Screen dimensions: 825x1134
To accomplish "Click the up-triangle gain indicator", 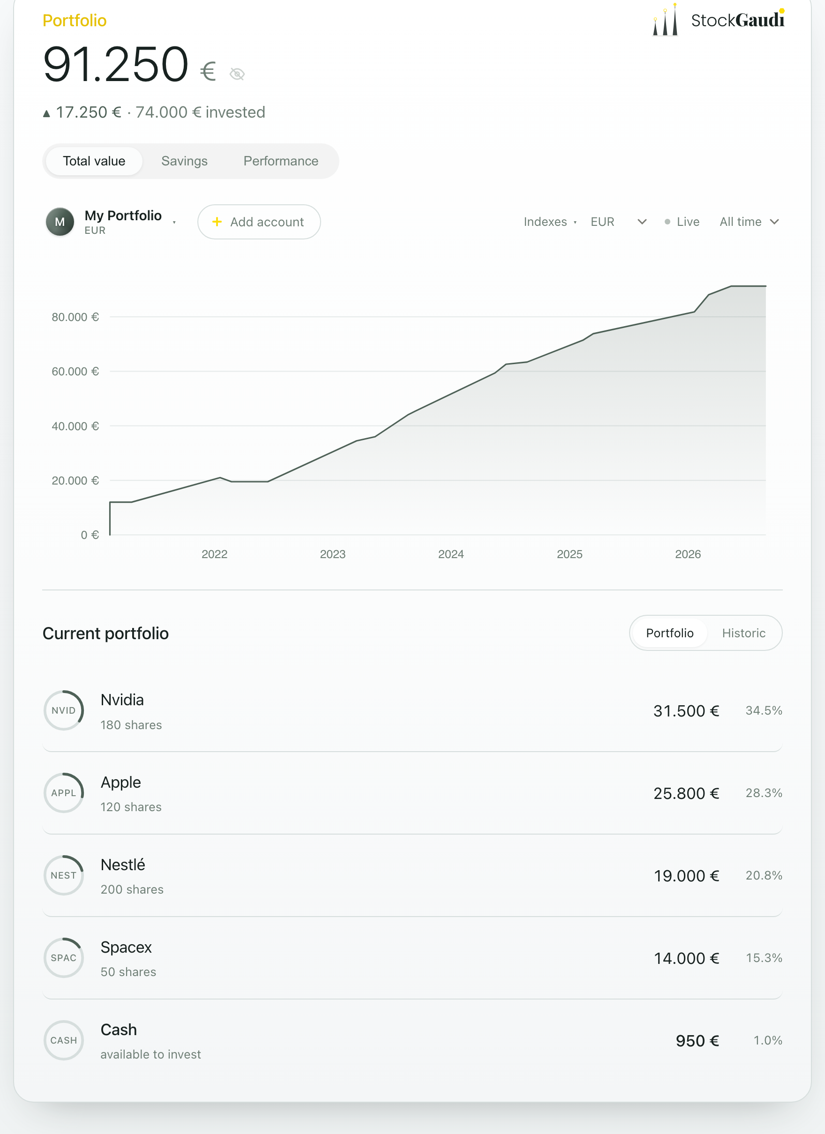I will pos(46,113).
